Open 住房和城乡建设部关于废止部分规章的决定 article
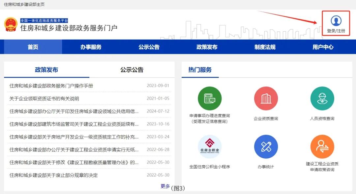356x194 pixels. point(53,175)
